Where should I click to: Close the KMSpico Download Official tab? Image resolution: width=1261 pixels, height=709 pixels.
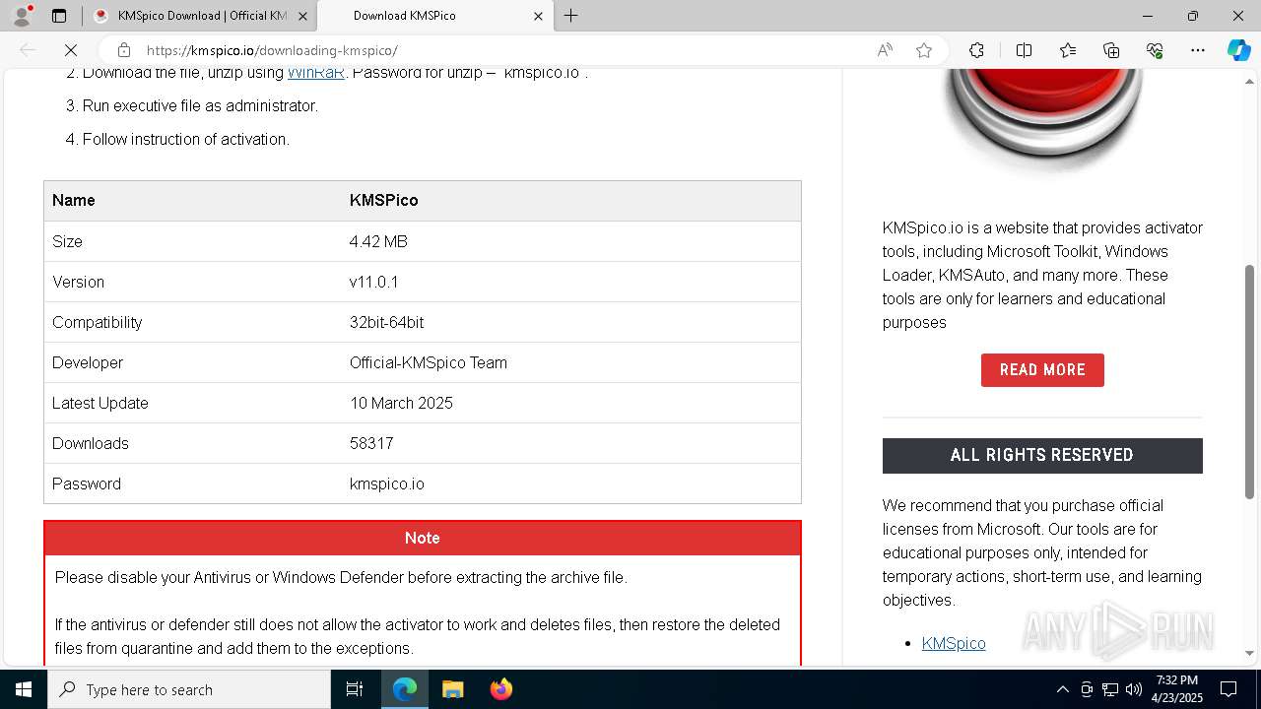pyautogui.click(x=302, y=16)
